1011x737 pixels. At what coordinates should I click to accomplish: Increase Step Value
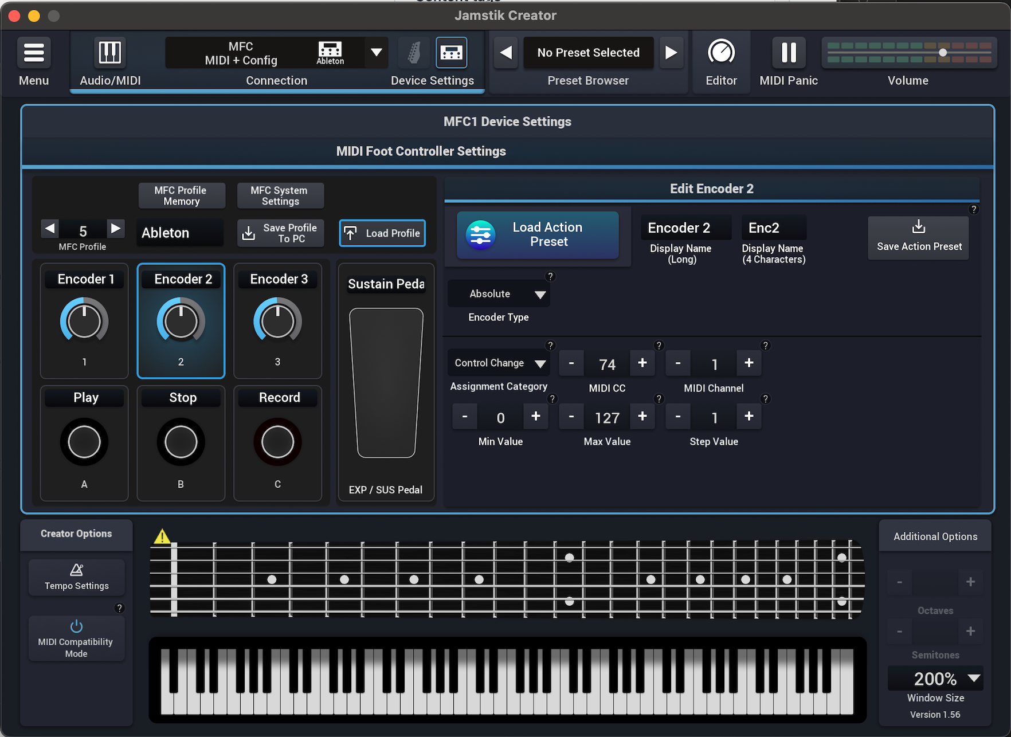tap(749, 417)
